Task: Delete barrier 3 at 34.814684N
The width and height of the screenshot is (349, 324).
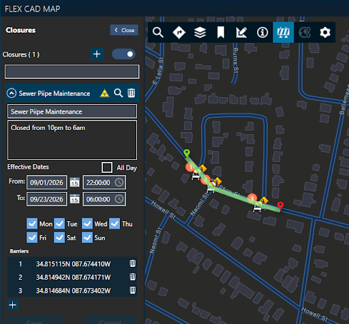Action: (x=133, y=290)
